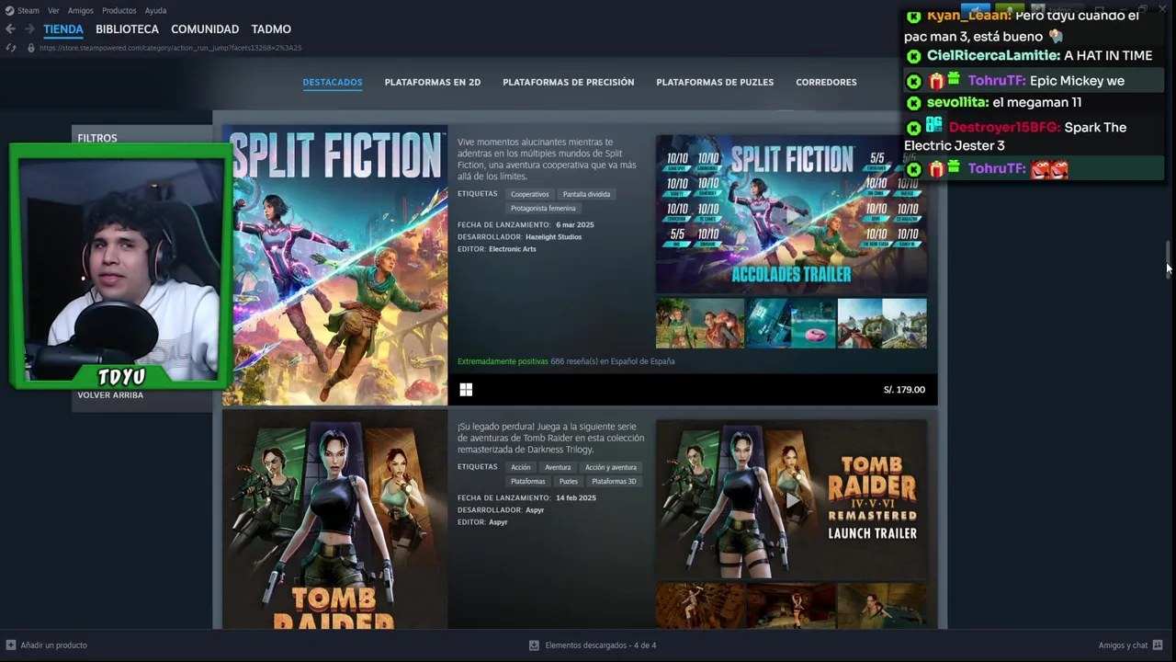Screen dimensions: 1176x662
Task: Click VOLVER ARRIBA in the filters panel
Action: coord(110,395)
